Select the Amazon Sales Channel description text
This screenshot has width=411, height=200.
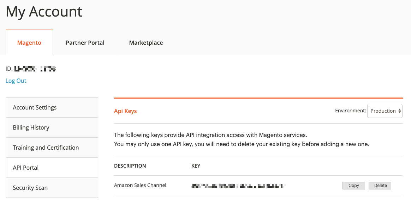click(x=140, y=185)
